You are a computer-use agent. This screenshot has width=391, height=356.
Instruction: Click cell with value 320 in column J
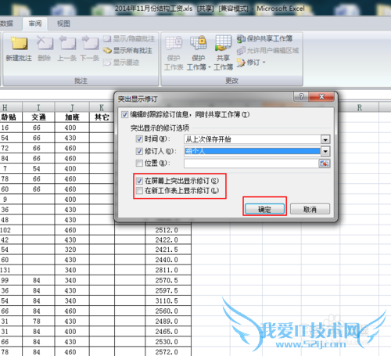[72, 250]
